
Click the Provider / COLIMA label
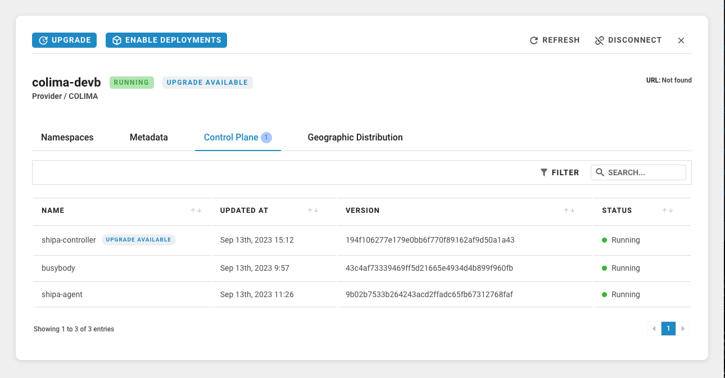(65, 96)
